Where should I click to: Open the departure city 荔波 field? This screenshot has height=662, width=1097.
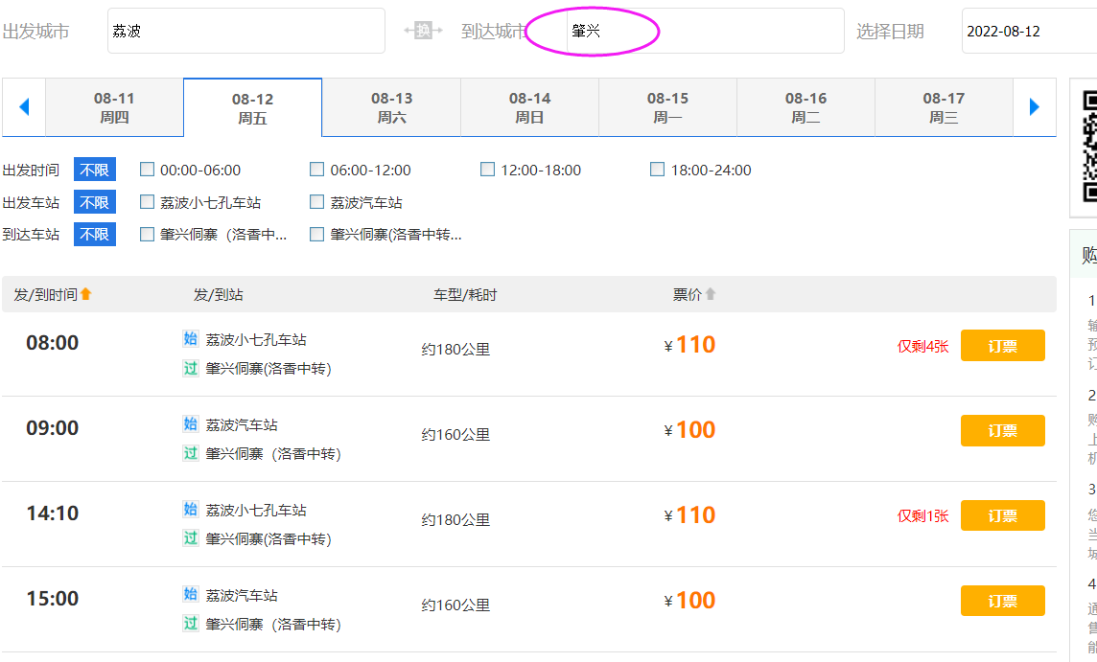click(x=245, y=31)
